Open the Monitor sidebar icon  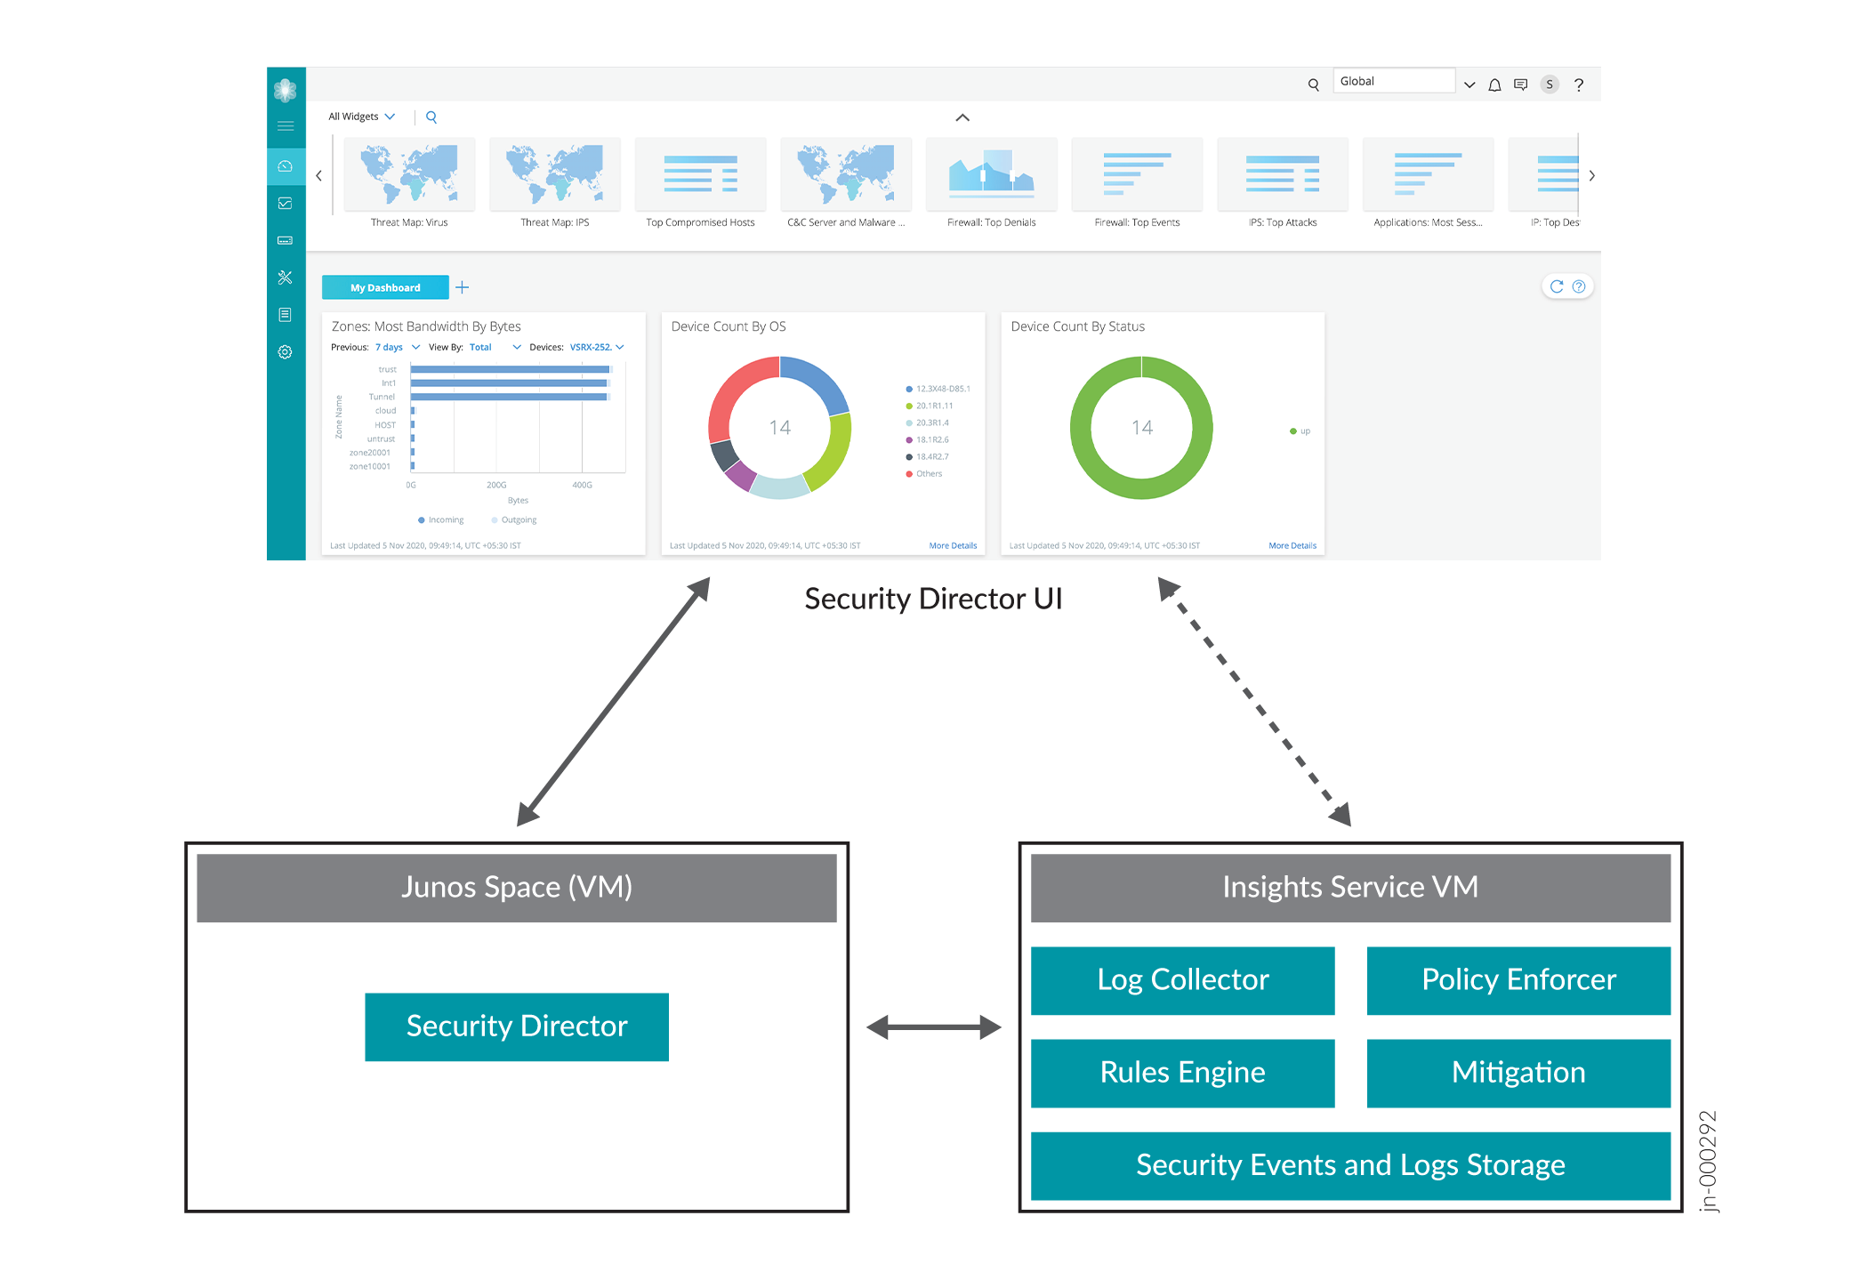(286, 204)
